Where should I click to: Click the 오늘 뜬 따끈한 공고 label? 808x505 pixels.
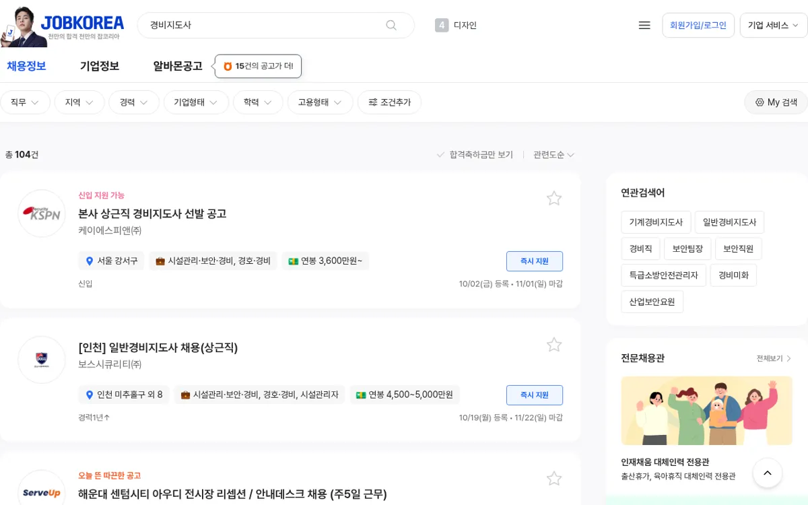pos(109,475)
